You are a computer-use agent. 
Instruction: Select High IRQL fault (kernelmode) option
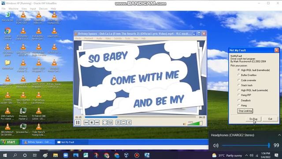(254, 70)
